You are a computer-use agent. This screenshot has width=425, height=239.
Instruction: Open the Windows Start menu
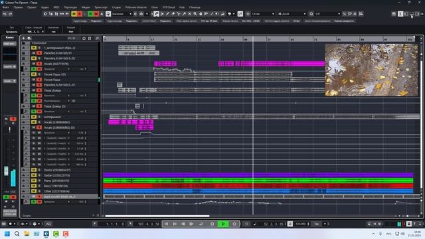7,234
